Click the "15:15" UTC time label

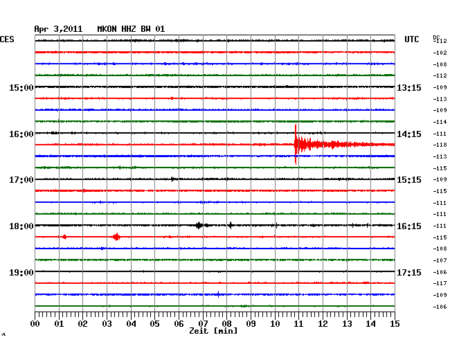(409, 180)
